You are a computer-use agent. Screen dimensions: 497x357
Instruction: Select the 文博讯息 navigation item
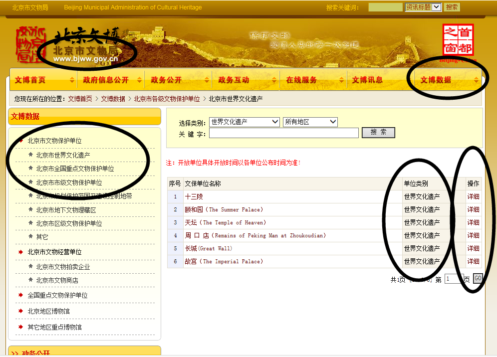pos(367,80)
